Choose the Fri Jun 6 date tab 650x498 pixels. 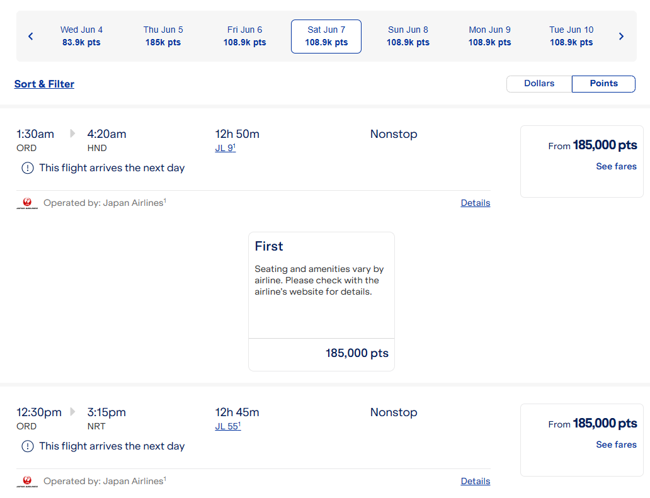pyautogui.click(x=244, y=37)
